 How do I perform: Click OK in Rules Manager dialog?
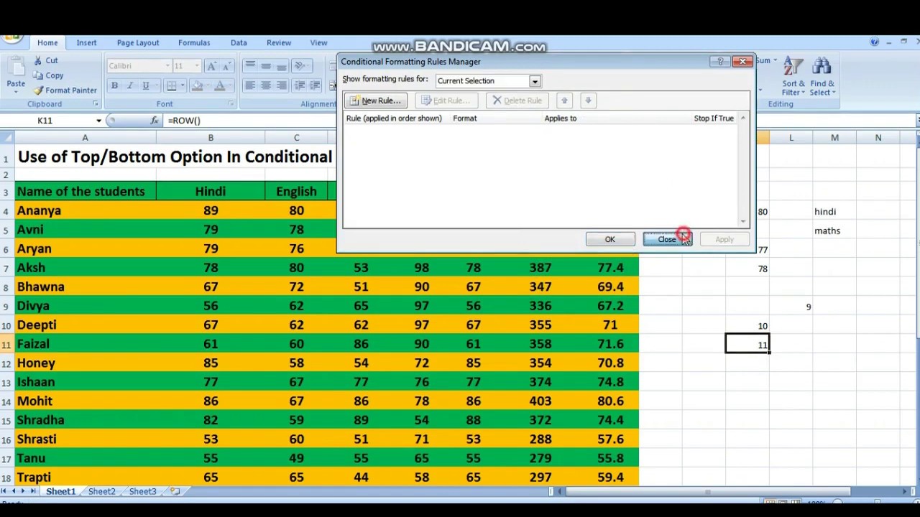pyautogui.click(x=609, y=239)
